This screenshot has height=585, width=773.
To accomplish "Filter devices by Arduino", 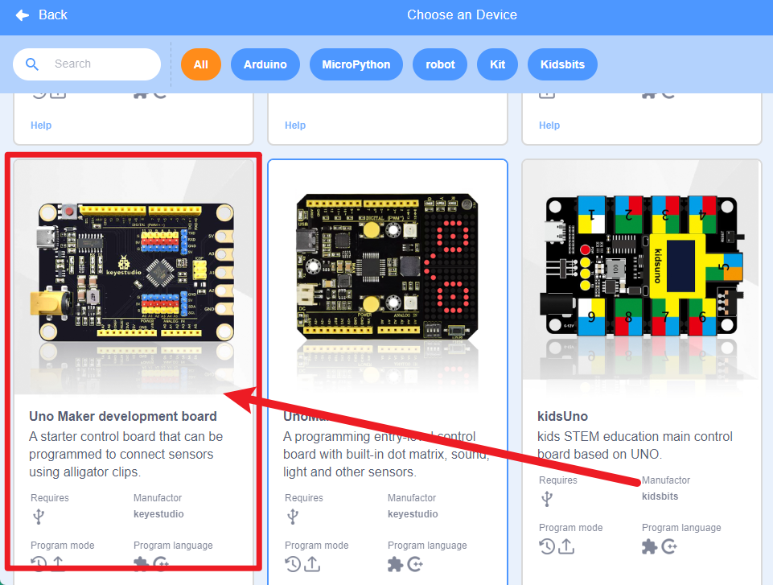I will [265, 64].
